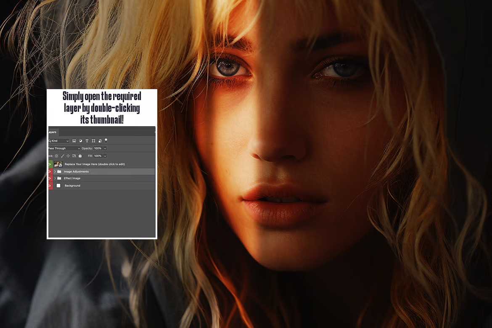Toggle the Effect Image group visibility
492x328 pixels.
pyautogui.click(x=49, y=178)
